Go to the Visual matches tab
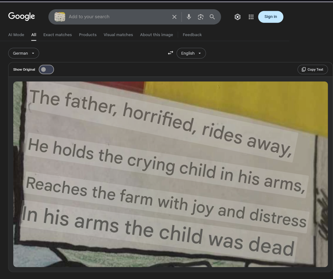Viewport: 333px width, 279px height. (118, 35)
